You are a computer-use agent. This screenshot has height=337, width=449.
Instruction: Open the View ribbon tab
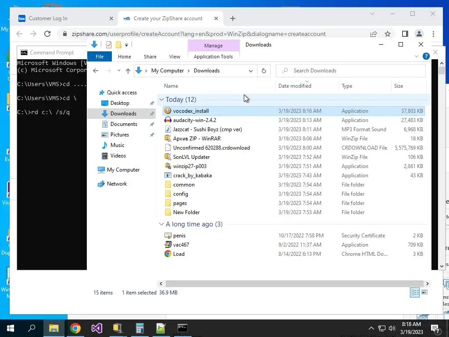175,57
